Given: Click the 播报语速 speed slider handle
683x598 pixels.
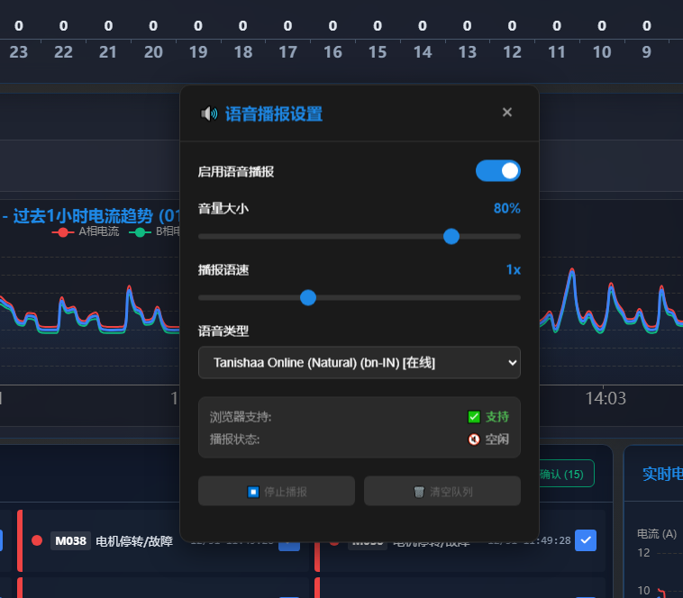Looking at the screenshot, I should click(308, 297).
